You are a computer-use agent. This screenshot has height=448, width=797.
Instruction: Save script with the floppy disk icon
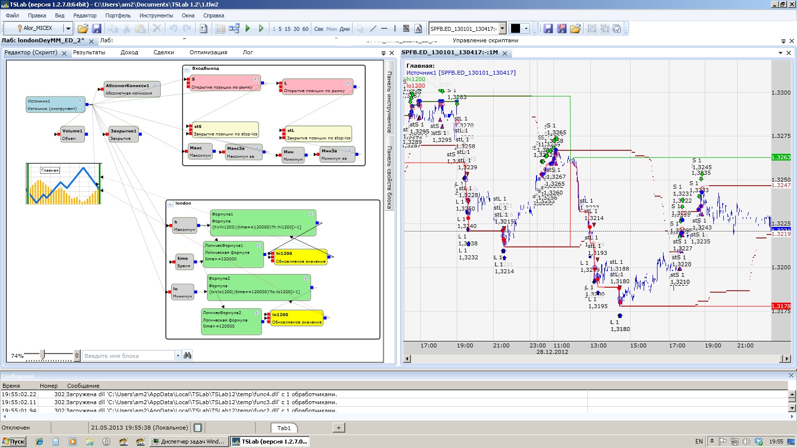pyautogui.click(x=97, y=29)
